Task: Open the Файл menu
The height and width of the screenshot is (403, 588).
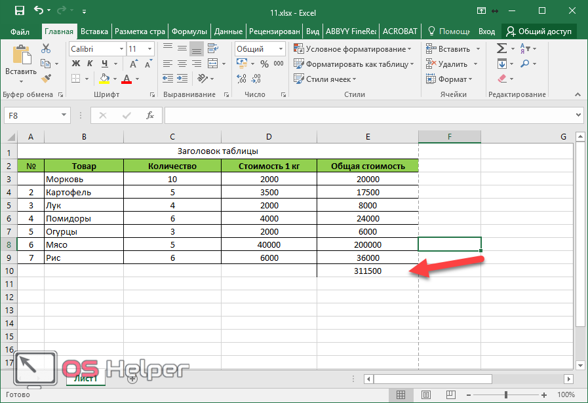Action: coord(20,31)
